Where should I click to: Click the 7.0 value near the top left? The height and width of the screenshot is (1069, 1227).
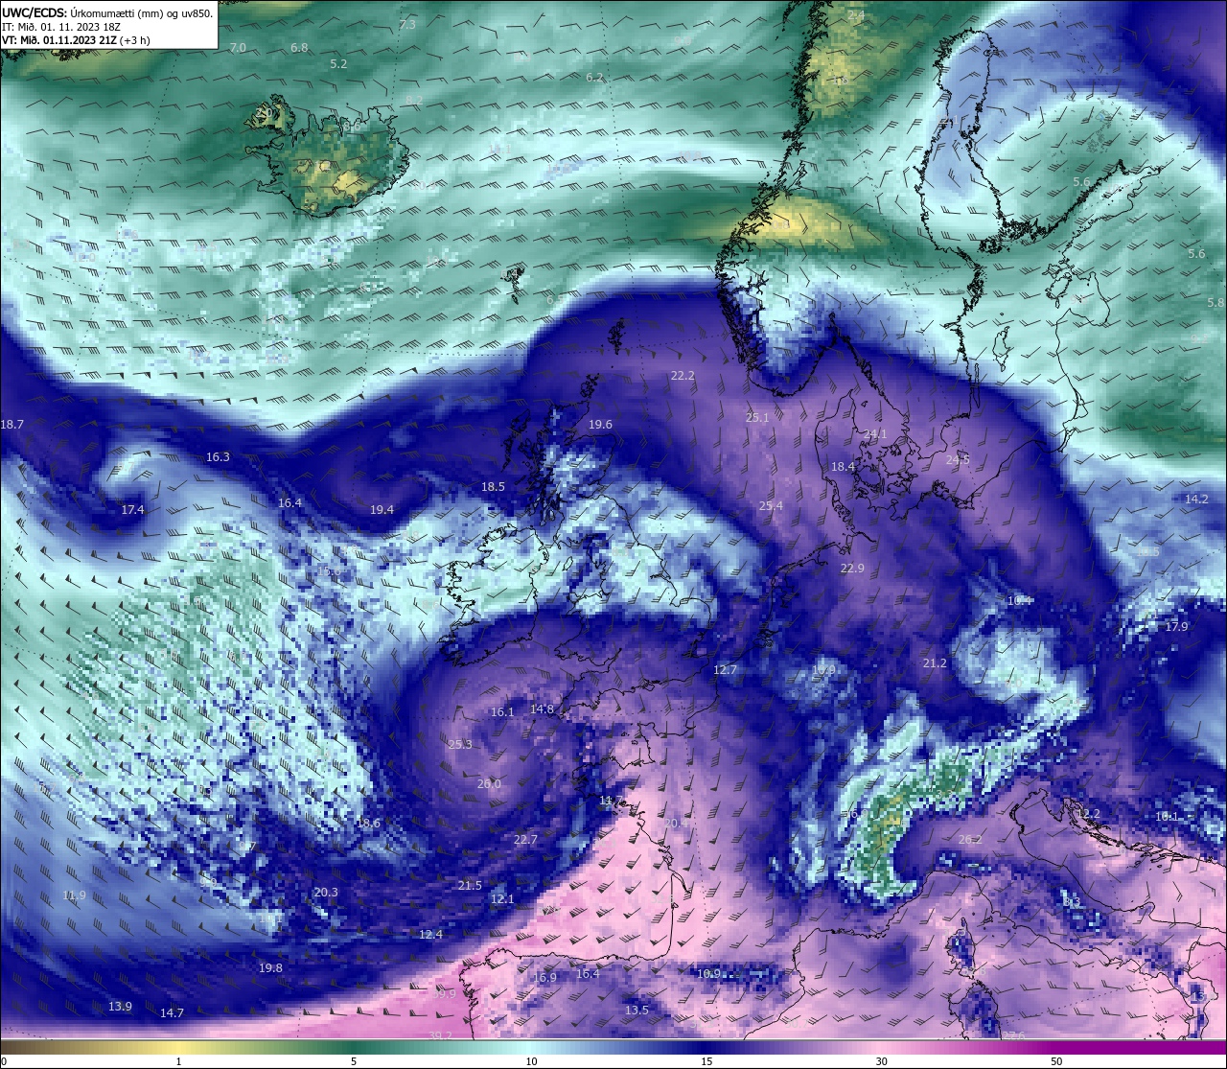pyautogui.click(x=238, y=48)
